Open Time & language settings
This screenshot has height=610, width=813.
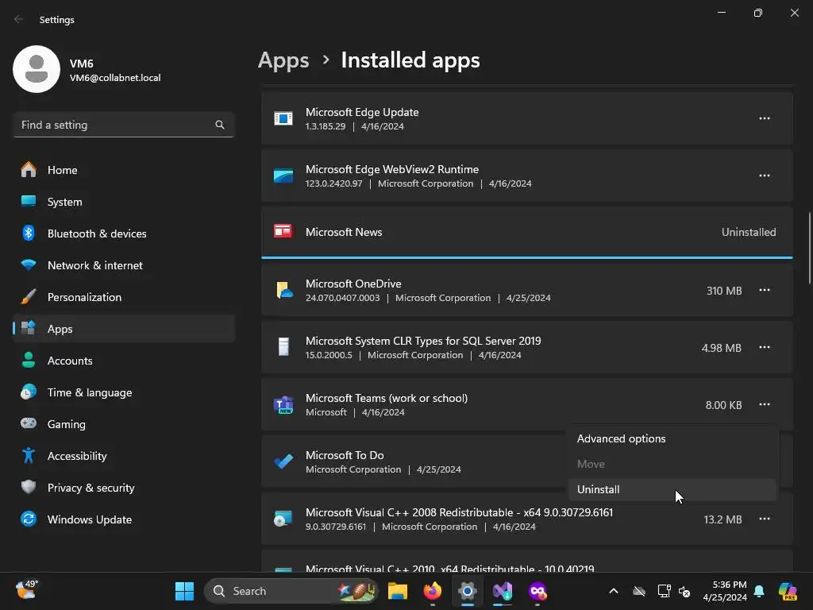click(123, 392)
